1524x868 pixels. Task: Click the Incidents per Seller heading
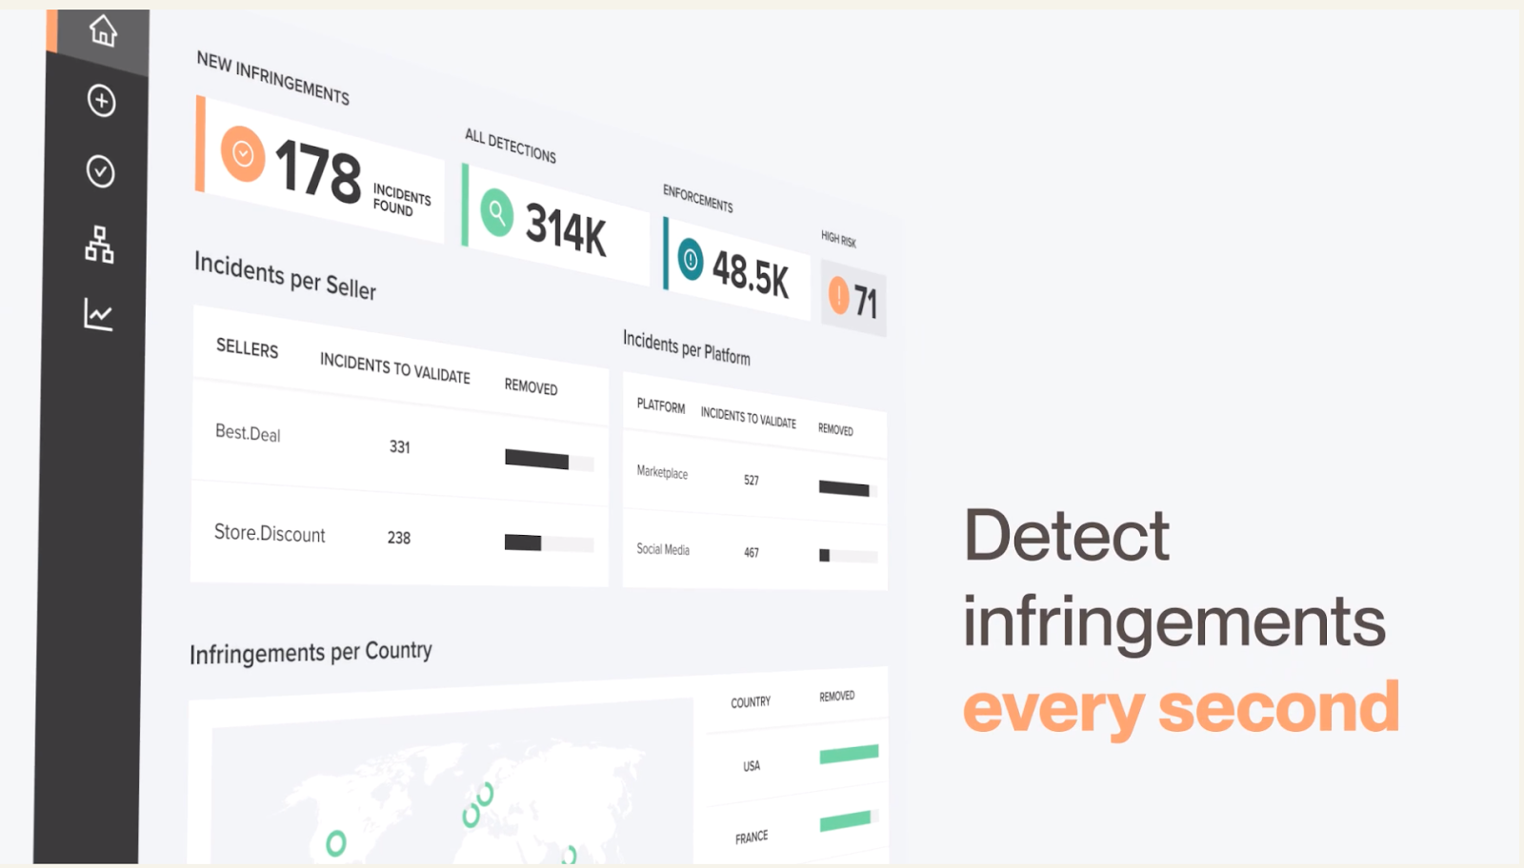(285, 275)
